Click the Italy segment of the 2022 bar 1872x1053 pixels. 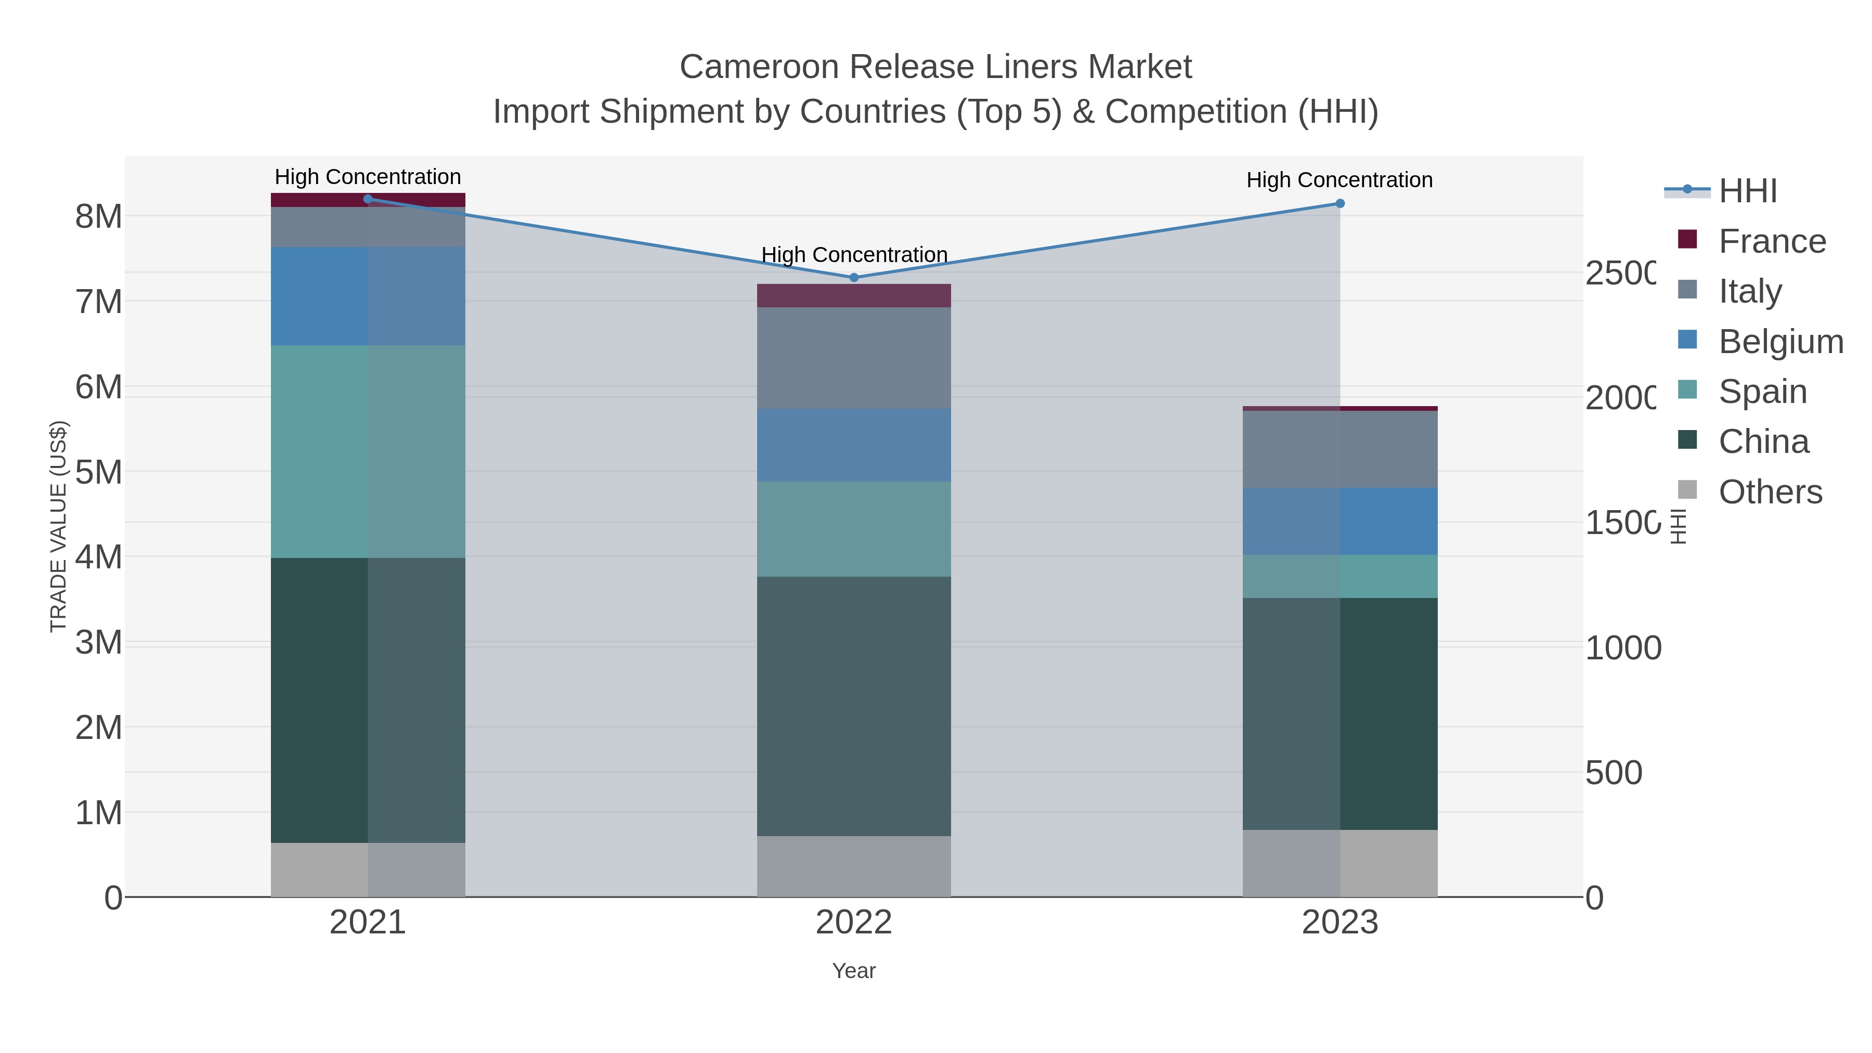click(x=854, y=358)
